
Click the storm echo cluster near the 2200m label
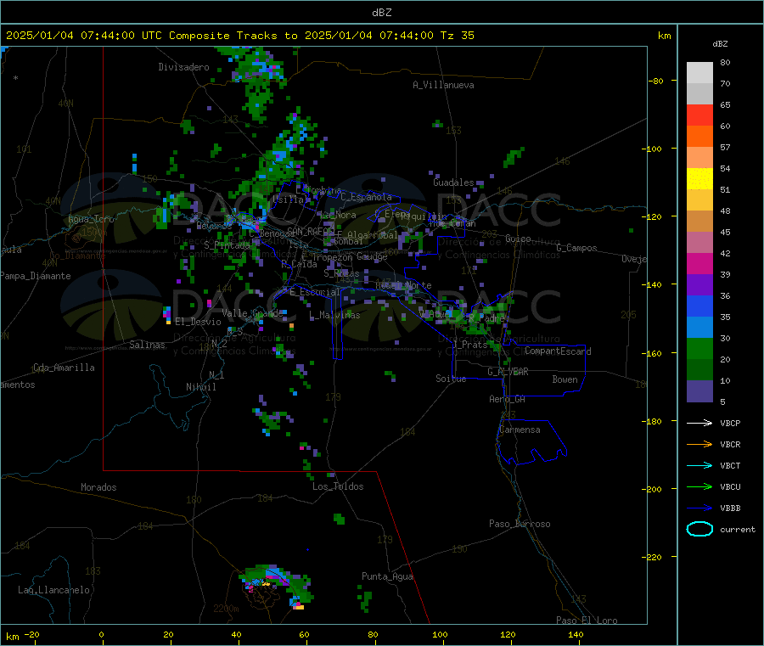point(276,587)
